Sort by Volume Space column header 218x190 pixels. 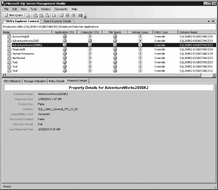coord(140,32)
